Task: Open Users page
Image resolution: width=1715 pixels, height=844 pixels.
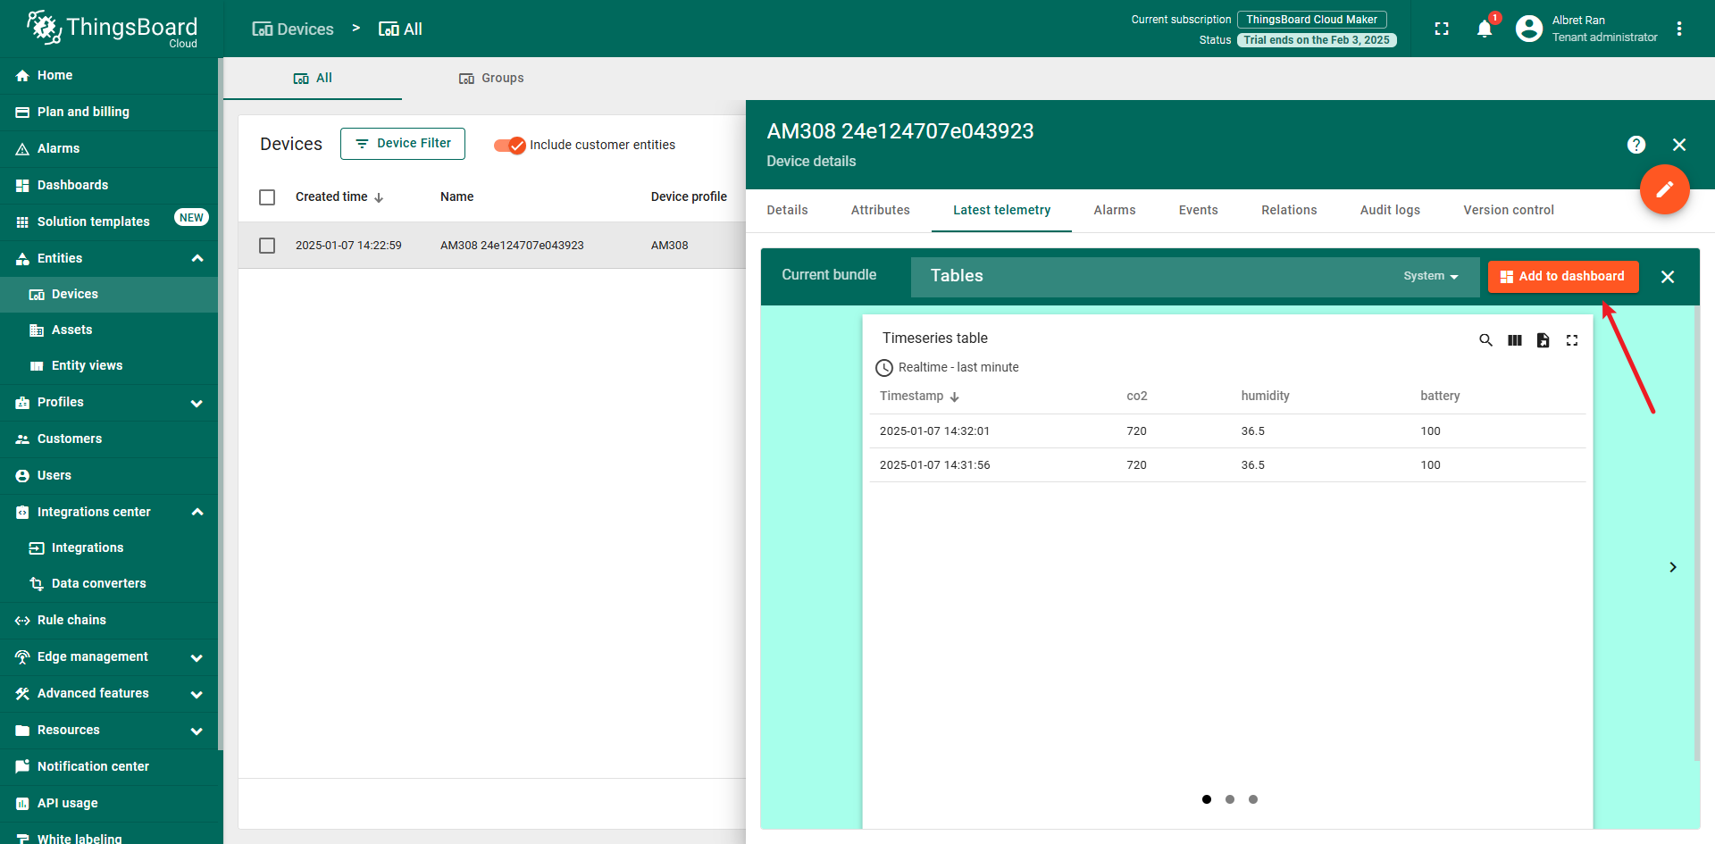Action: click(x=109, y=476)
